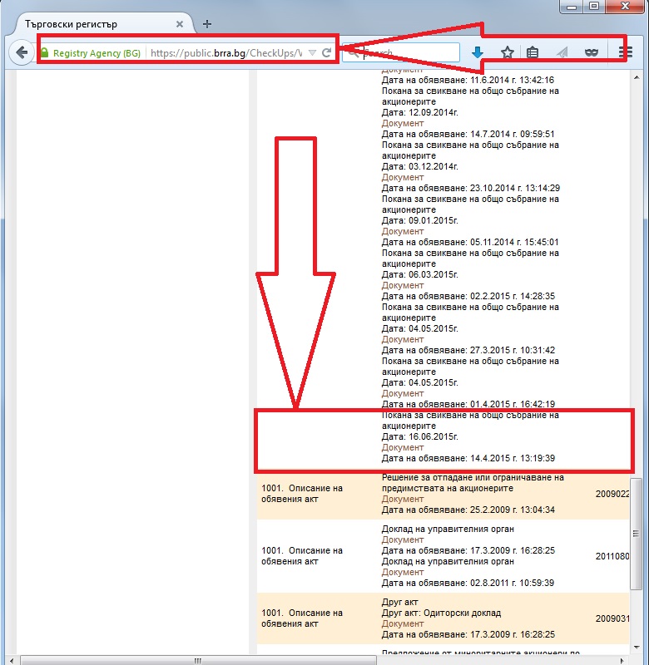Open Документ link under date 16.06.2015г.
The image size is (649, 665).
coord(403,447)
